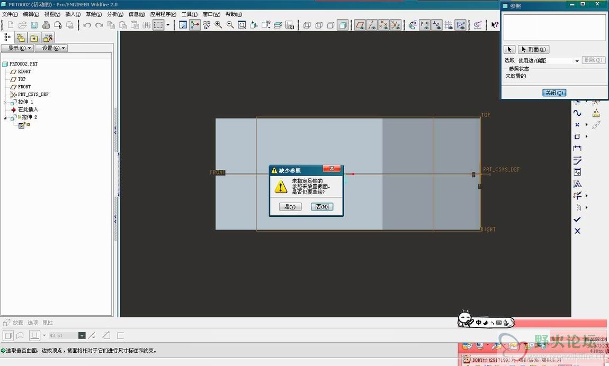
Task: Toggle sketch vertices display
Action: pos(460,25)
